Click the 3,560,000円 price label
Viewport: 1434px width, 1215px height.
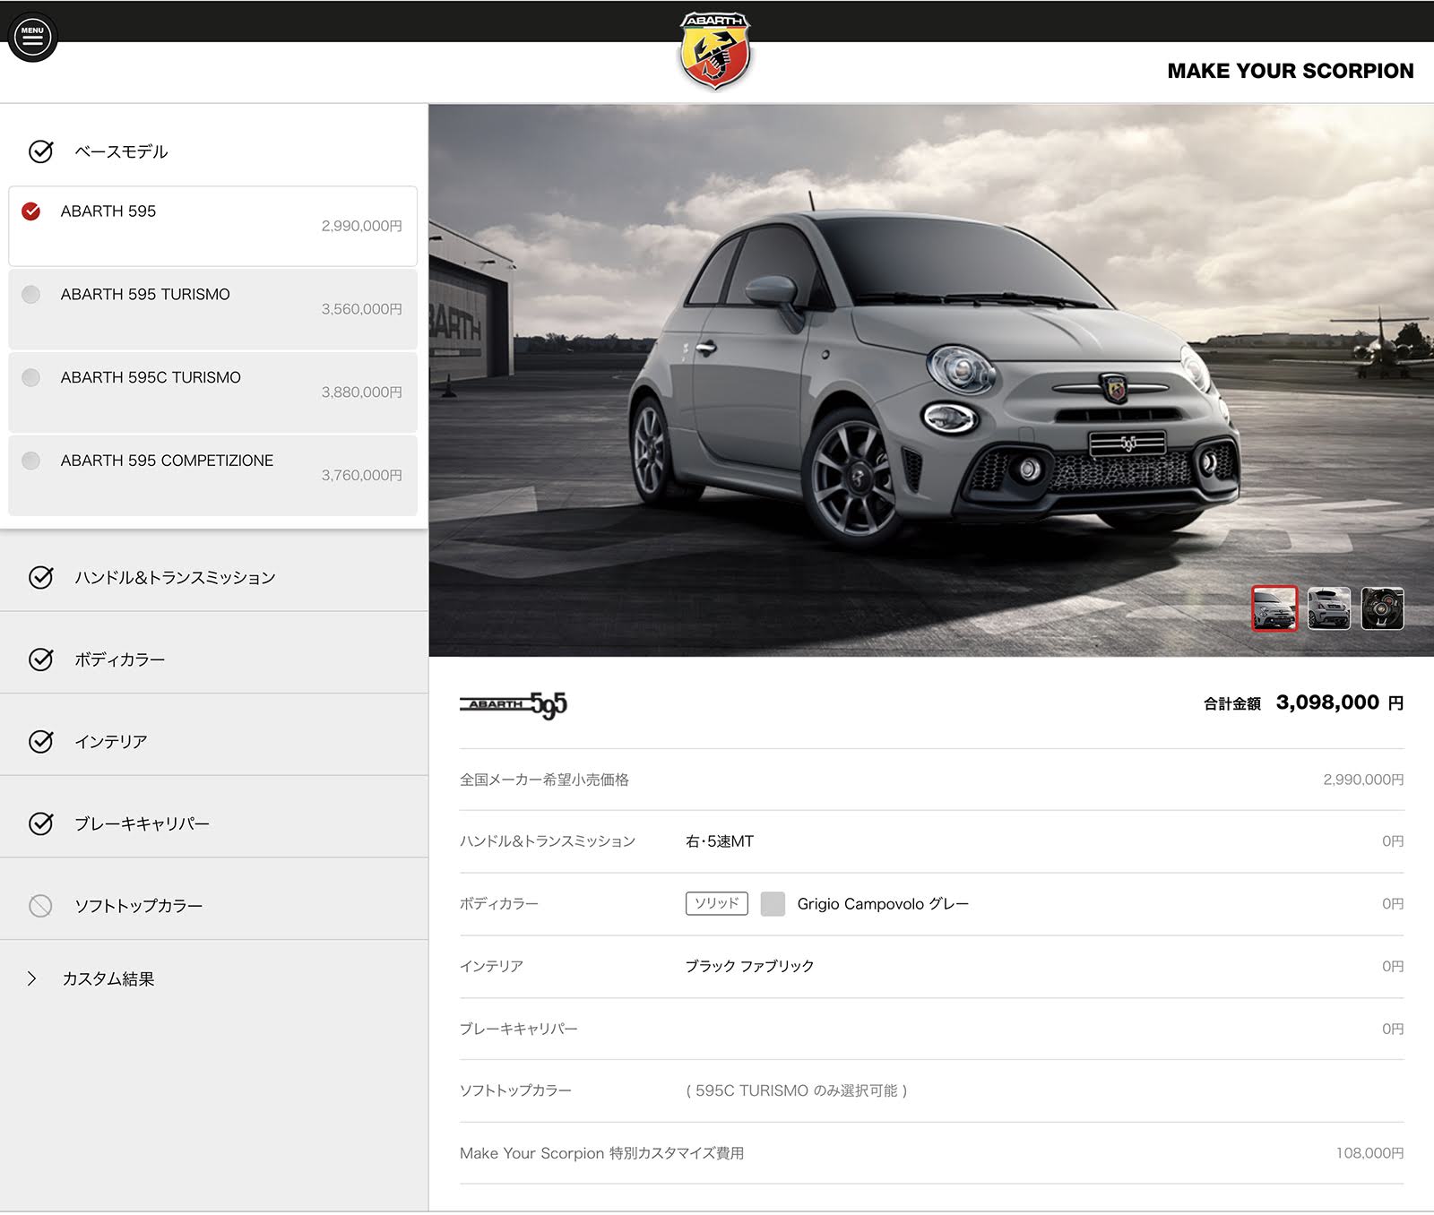pos(362,309)
